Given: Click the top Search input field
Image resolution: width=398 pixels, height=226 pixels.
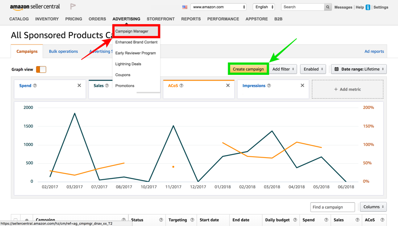Looking at the screenshot, I should (302, 7).
